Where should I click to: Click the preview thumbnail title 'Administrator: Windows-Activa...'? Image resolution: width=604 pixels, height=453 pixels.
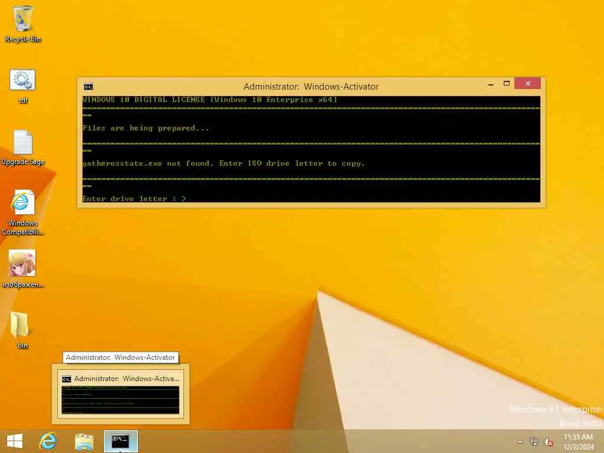(126, 379)
